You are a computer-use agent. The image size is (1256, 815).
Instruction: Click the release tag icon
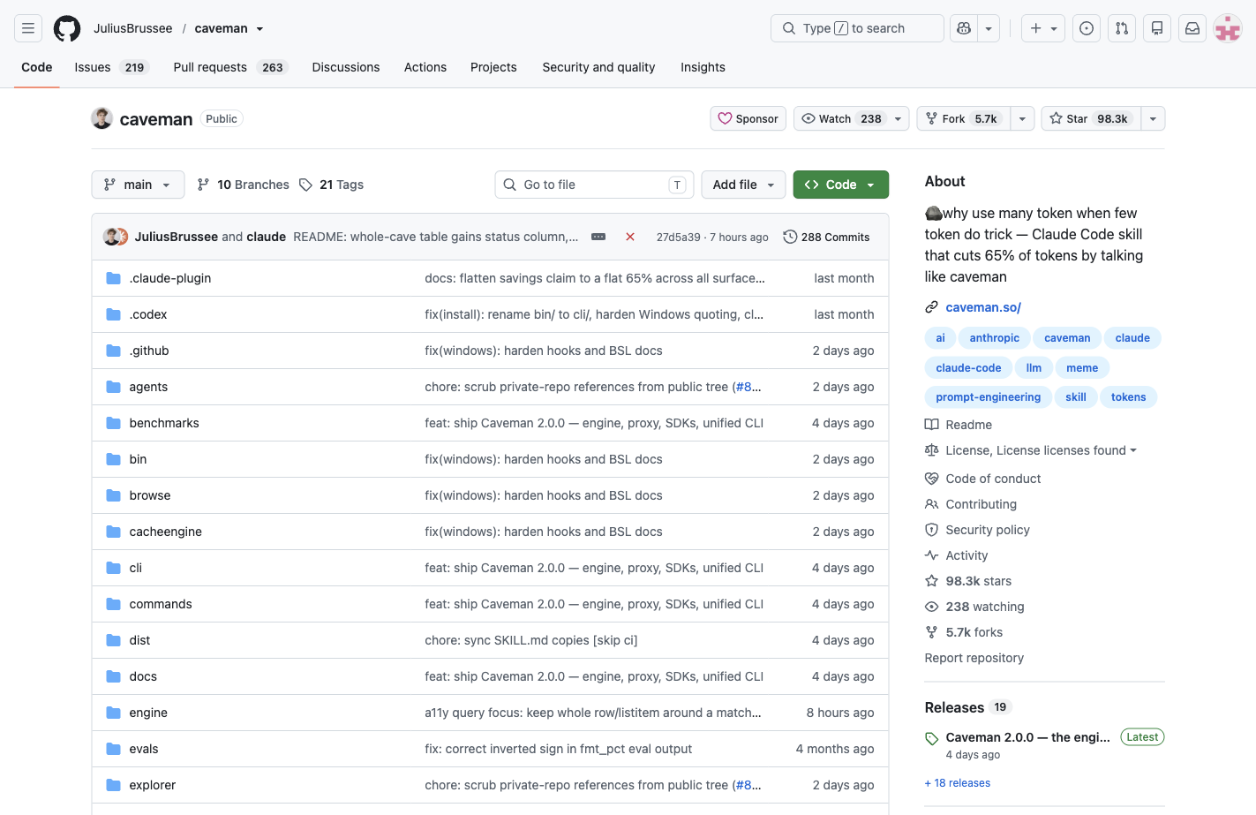[931, 738]
